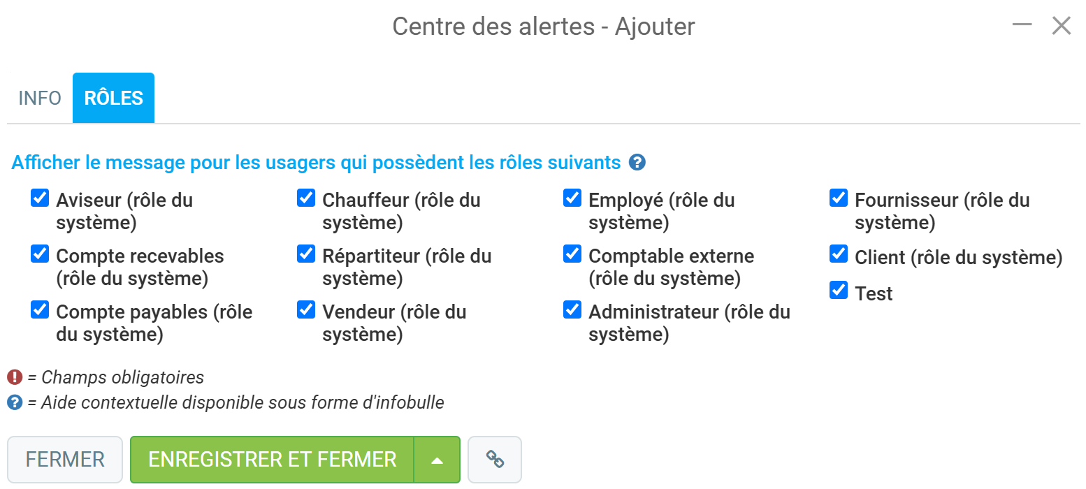Uncheck the Chauffeur role checkbox
Image resolution: width=1086 pixels, height=489 pixels.
click(306, 198)
